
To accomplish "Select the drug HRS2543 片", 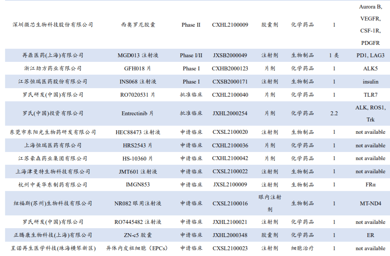I will tap(138, 145).
